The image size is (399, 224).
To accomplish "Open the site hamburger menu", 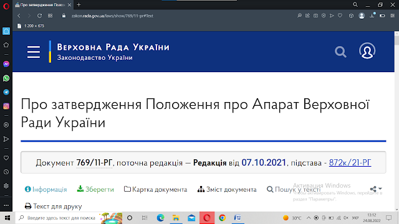I will pyautogui.click(x=34, y=52).
